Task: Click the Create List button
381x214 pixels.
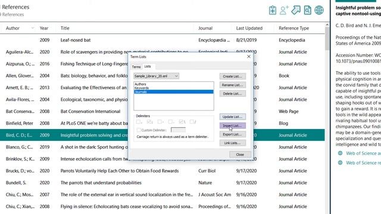Action: (x=233, y=76)
